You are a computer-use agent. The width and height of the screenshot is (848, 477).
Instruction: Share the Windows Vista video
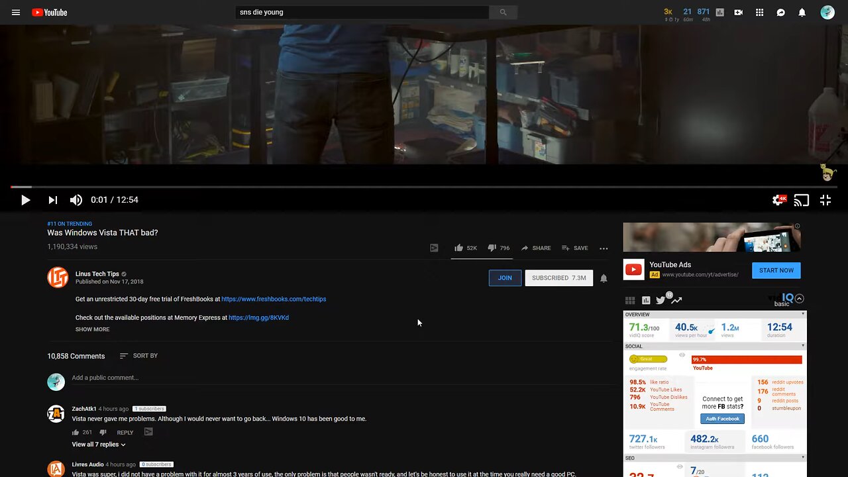click(x=535, y=248)
